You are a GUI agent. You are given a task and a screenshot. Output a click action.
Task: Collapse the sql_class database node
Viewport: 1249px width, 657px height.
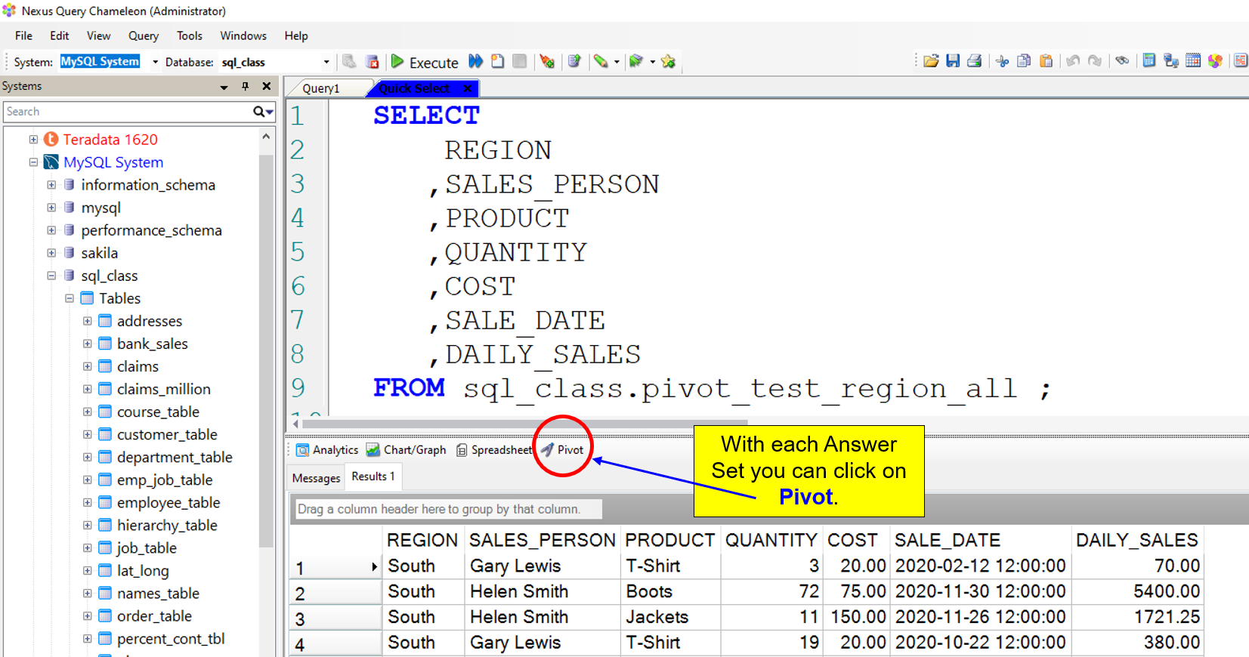tap(51, 275)
